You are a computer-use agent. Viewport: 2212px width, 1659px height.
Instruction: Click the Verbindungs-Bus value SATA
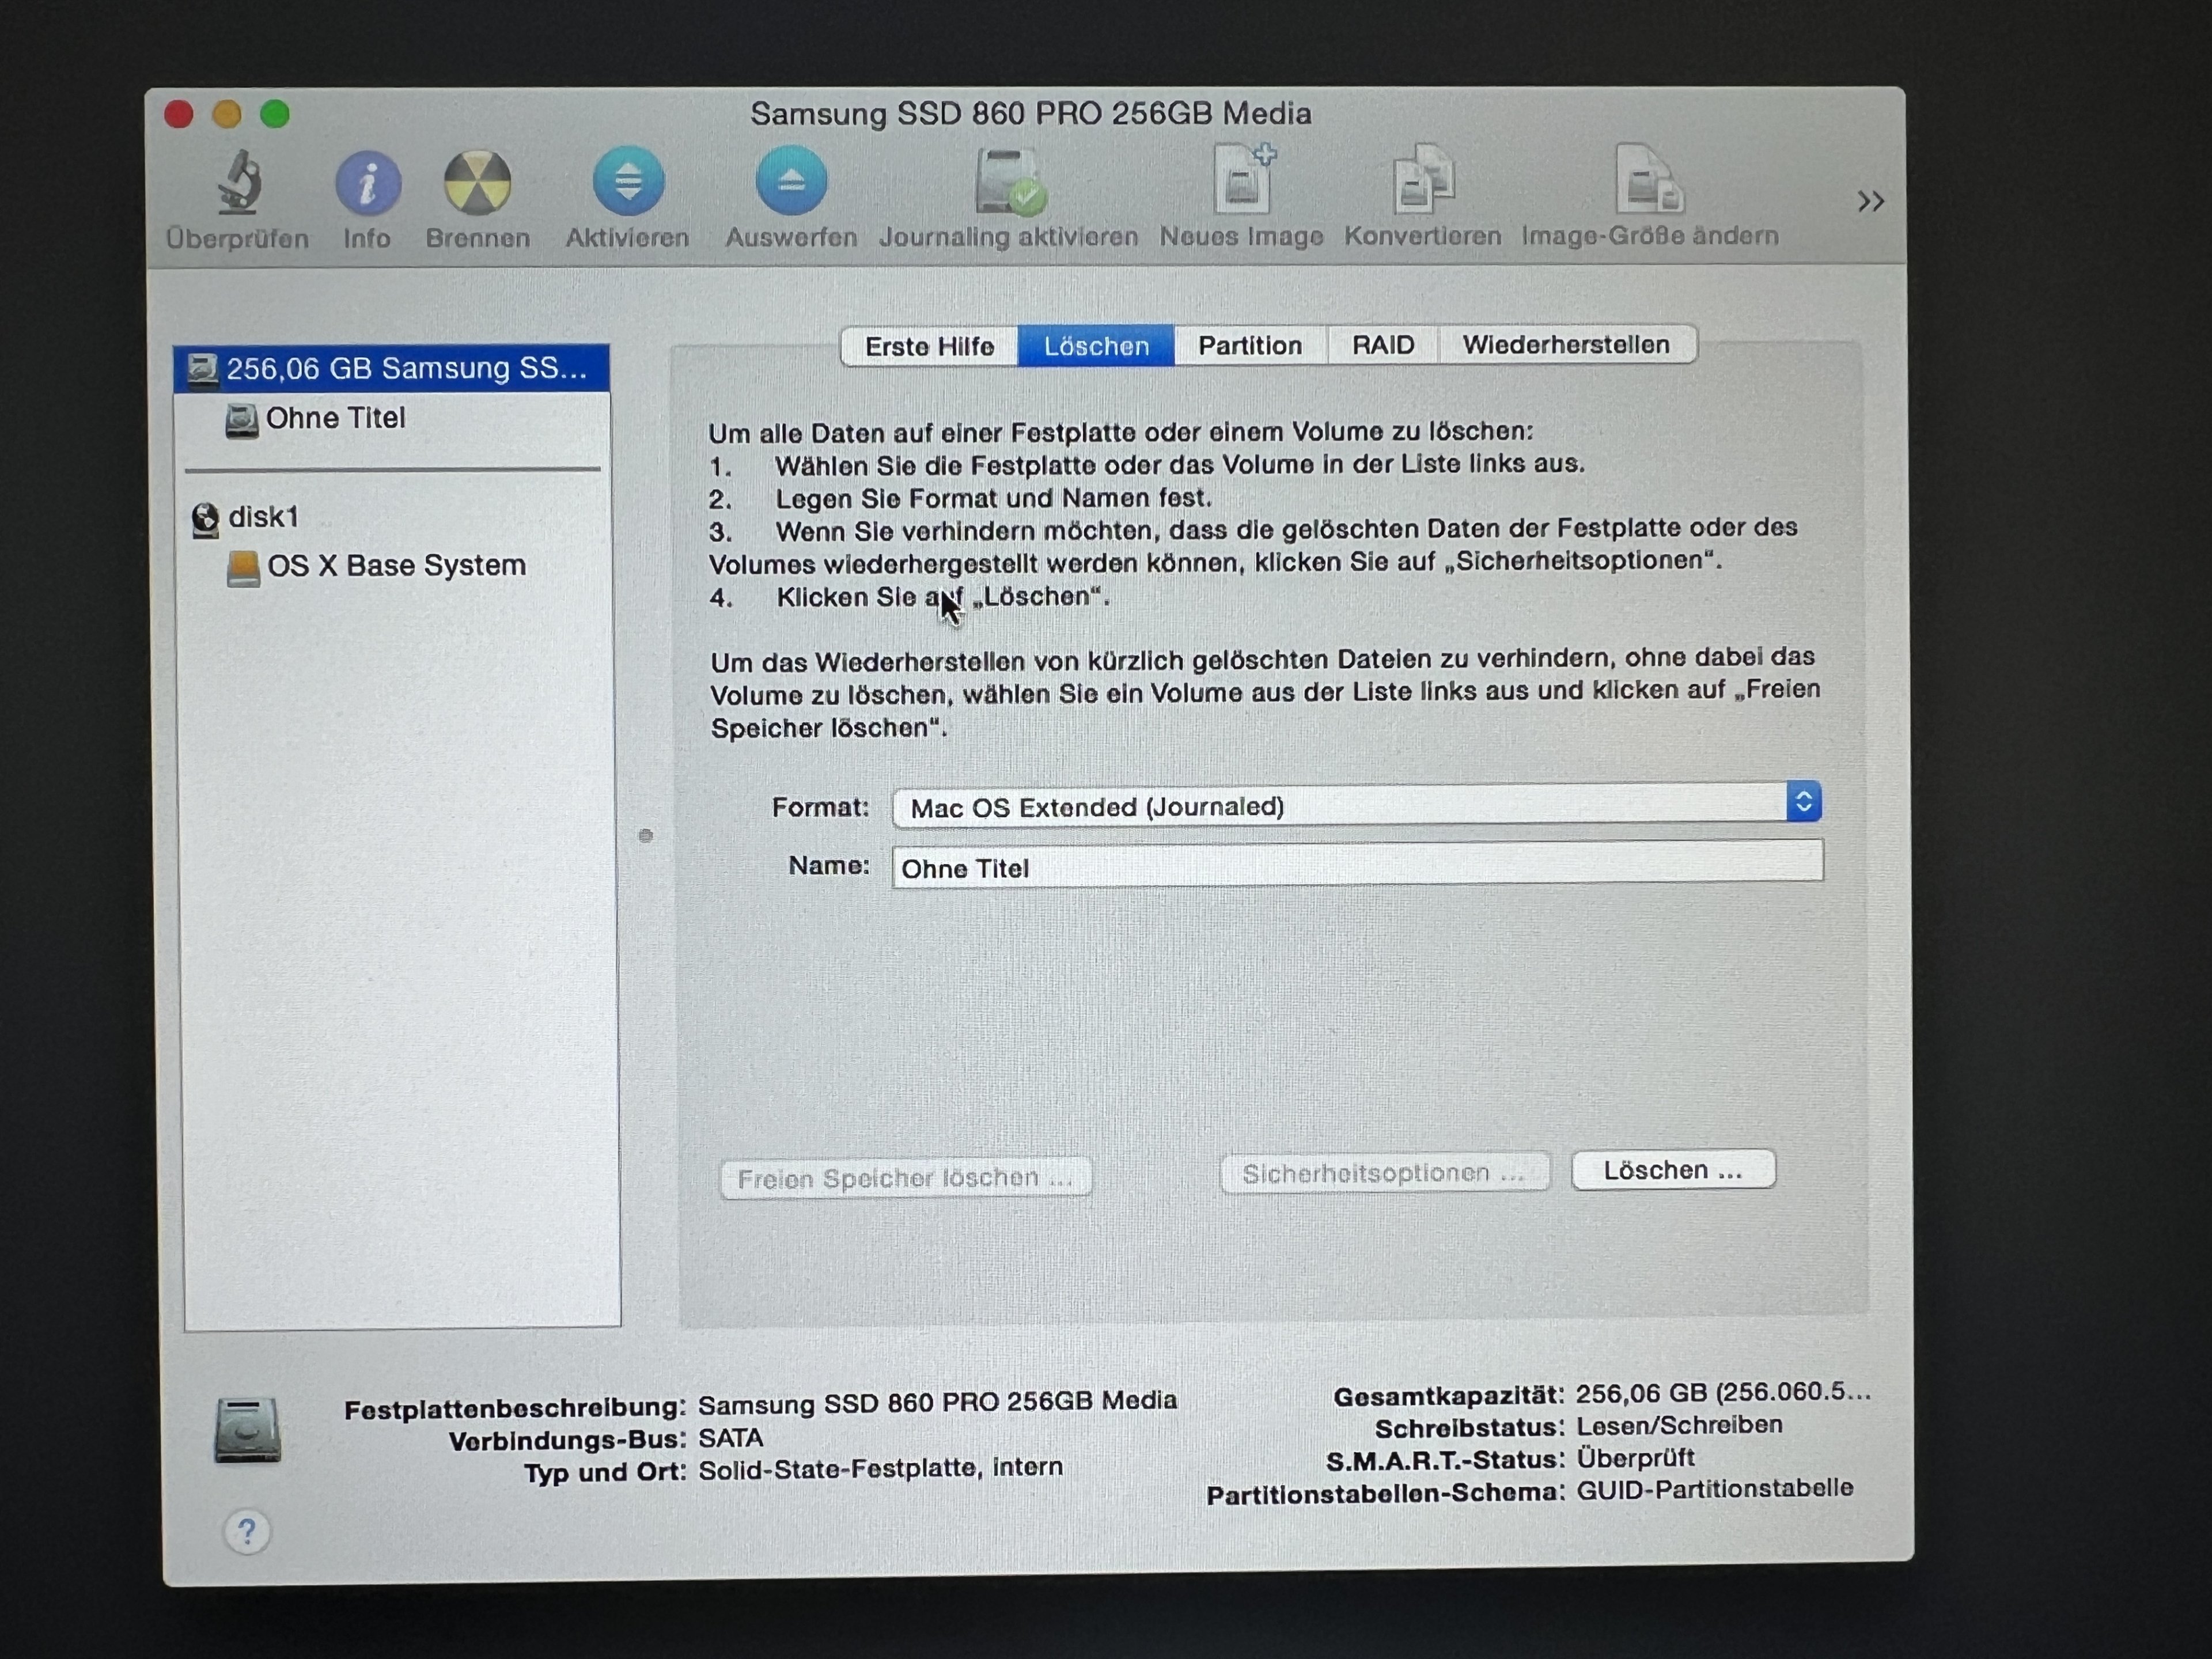pos(731,1438)
